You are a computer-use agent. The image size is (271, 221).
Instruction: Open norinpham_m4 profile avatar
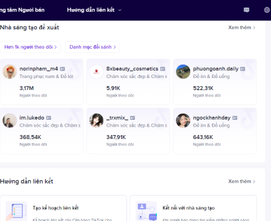pos(10,72)
